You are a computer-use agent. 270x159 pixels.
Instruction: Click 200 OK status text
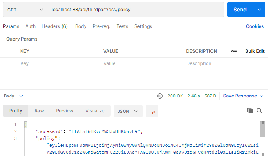click(x=175, y=96)
